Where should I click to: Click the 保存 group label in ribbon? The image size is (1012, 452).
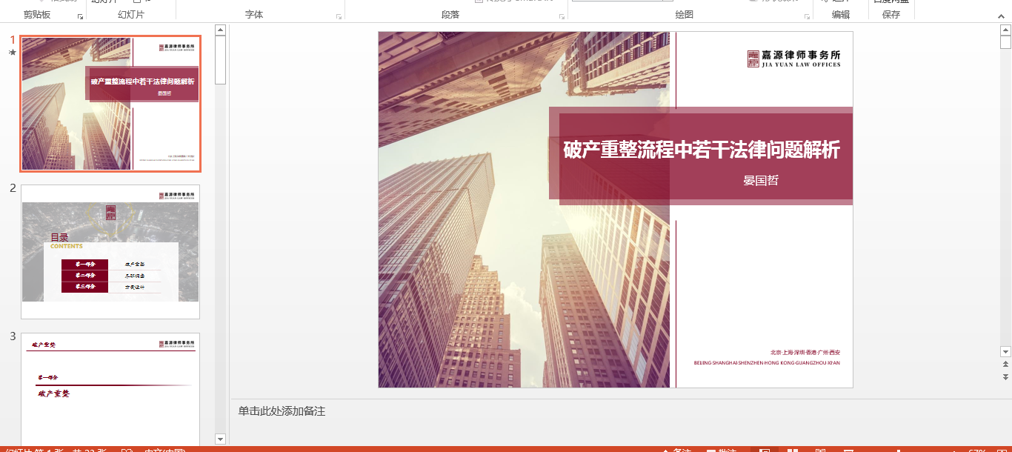point(891,15)
